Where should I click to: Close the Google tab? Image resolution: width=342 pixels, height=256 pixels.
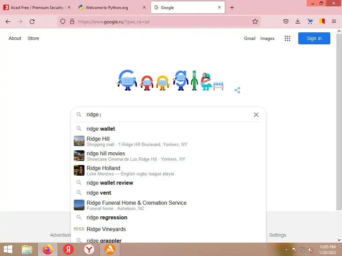(219, 7)
